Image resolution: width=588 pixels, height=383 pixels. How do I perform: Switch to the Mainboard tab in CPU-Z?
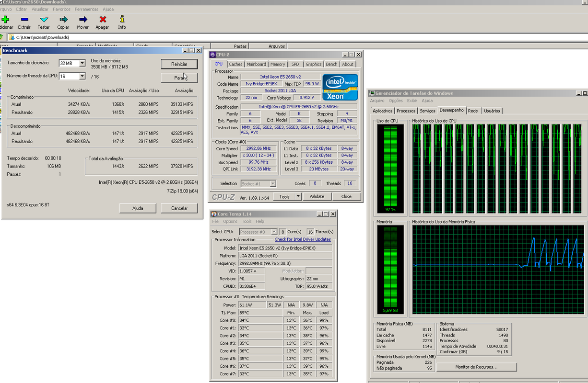point(256,64)
